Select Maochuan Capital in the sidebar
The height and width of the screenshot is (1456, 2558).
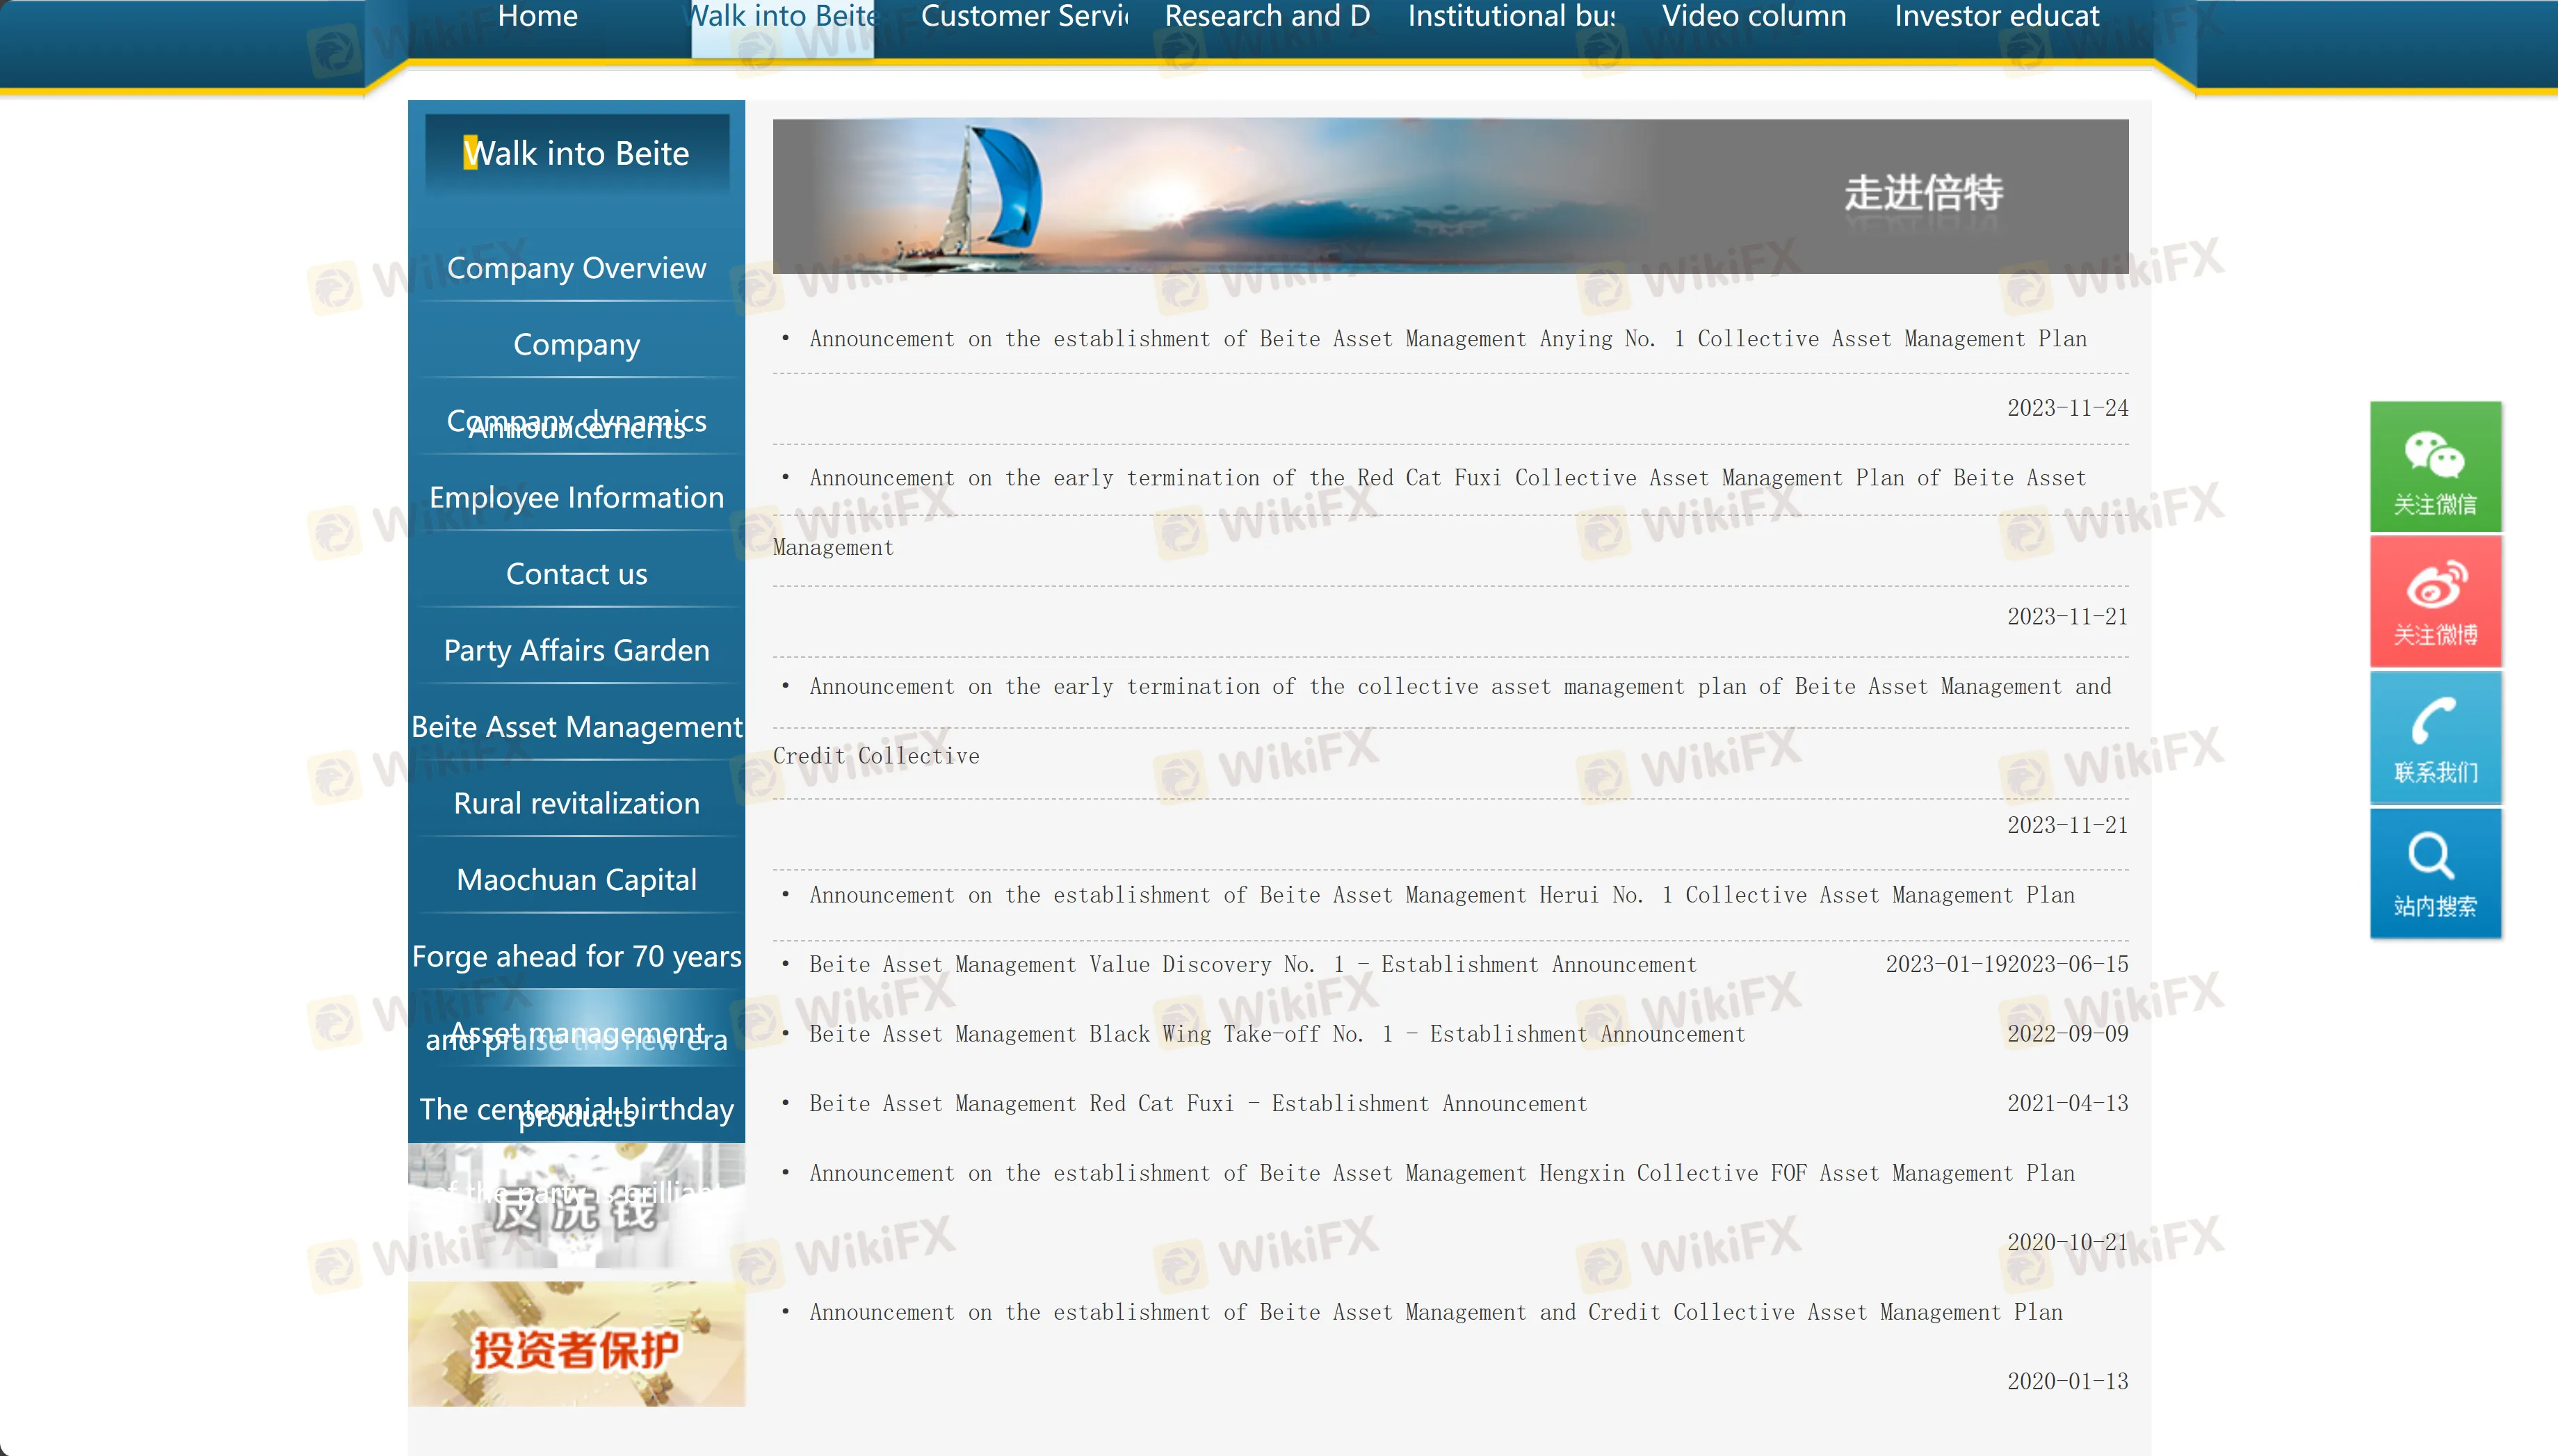[576, 879]
